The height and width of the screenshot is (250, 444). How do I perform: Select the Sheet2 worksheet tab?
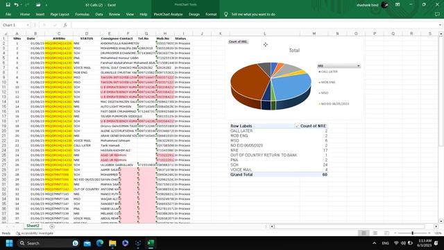coord(33,226)
